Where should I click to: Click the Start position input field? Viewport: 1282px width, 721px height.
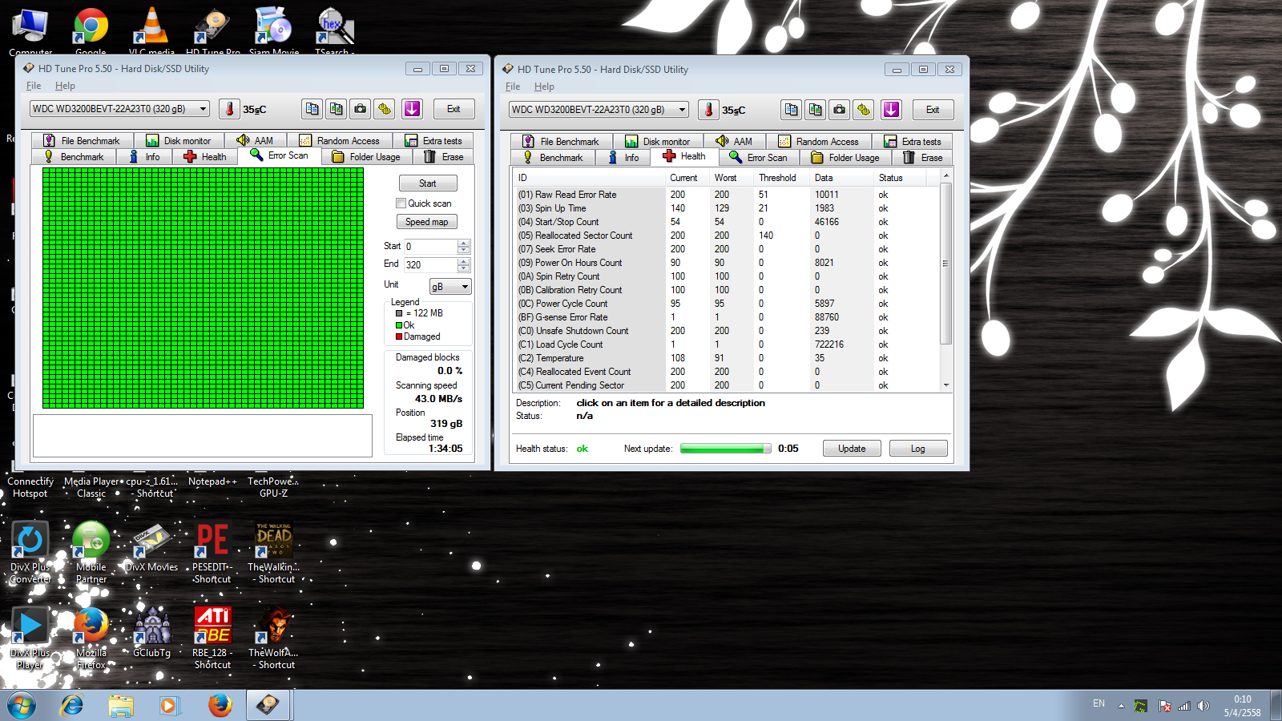coord(431,247)
